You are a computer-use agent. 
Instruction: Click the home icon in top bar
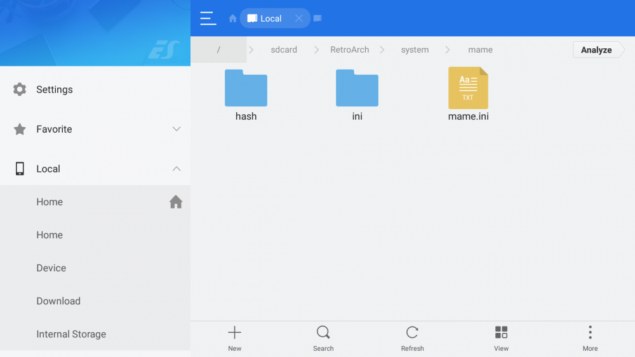[232, 18]
